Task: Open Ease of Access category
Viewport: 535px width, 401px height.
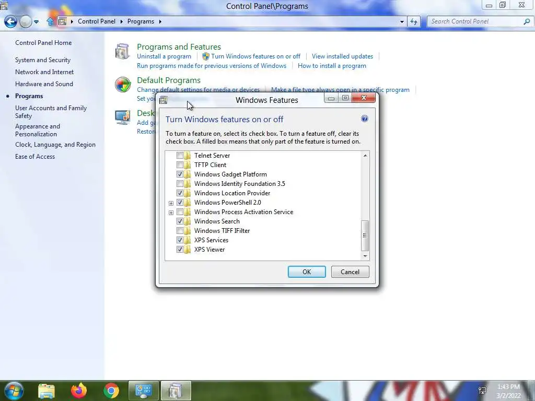Action: click(35, 157)
